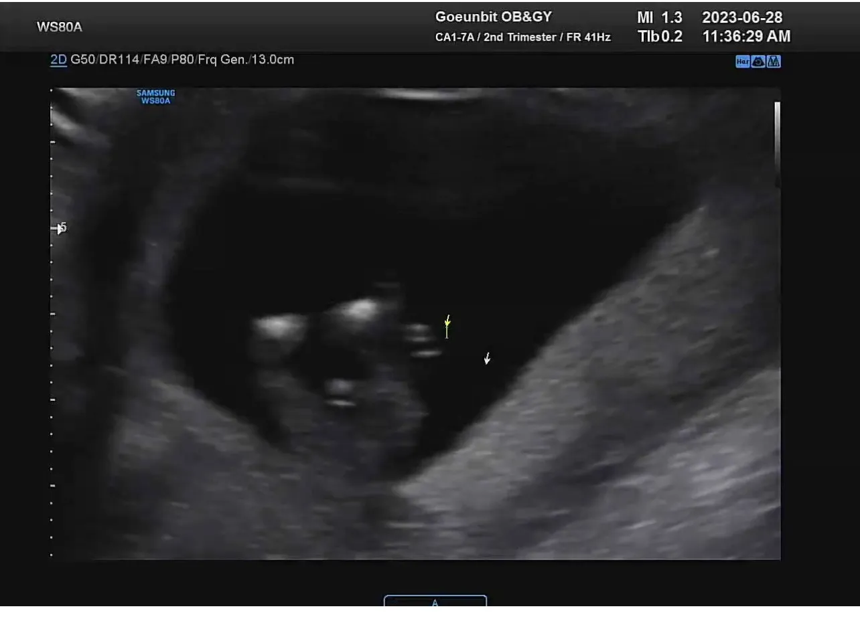860x631 pixels.
Task: Click the TIb 0.2 value
Action: (660, 37)
